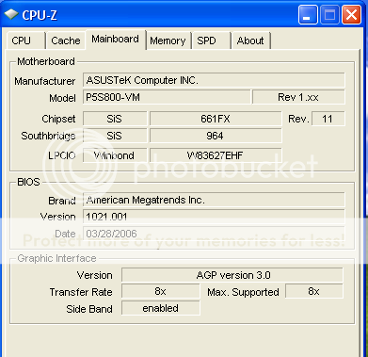Open the About tab
This screenshot has width=368, height=357.
point(250,41)
